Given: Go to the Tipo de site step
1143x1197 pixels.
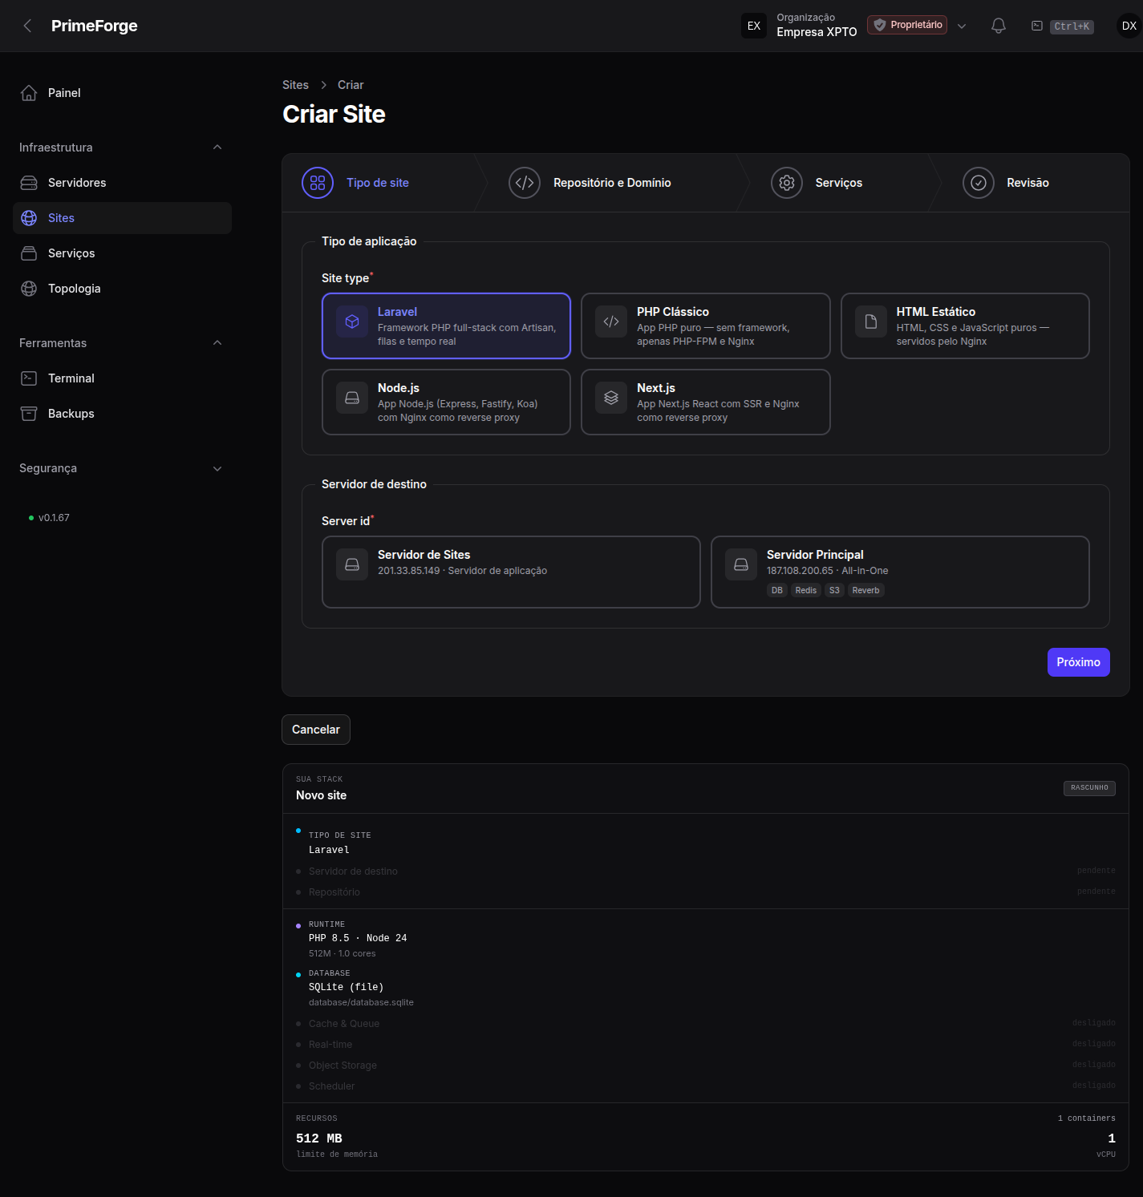Looking at the screenshot, I should click(377, 183).
